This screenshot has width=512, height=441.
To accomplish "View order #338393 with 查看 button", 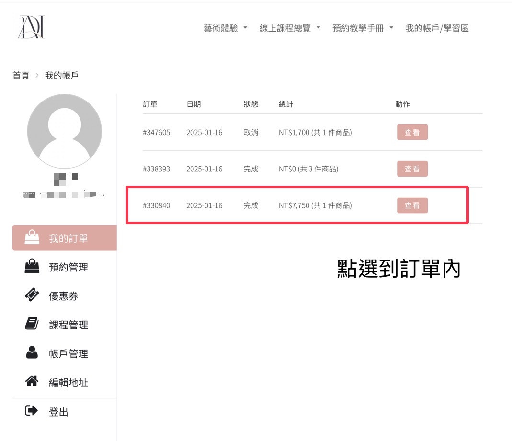I will coord(412,169).
